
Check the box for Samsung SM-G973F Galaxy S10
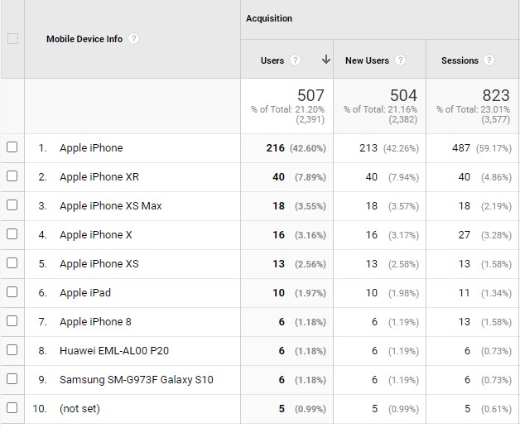tap(12, 378)
